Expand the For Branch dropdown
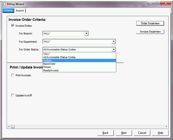The width and height of the screenshot is (173, 140). 86,34
